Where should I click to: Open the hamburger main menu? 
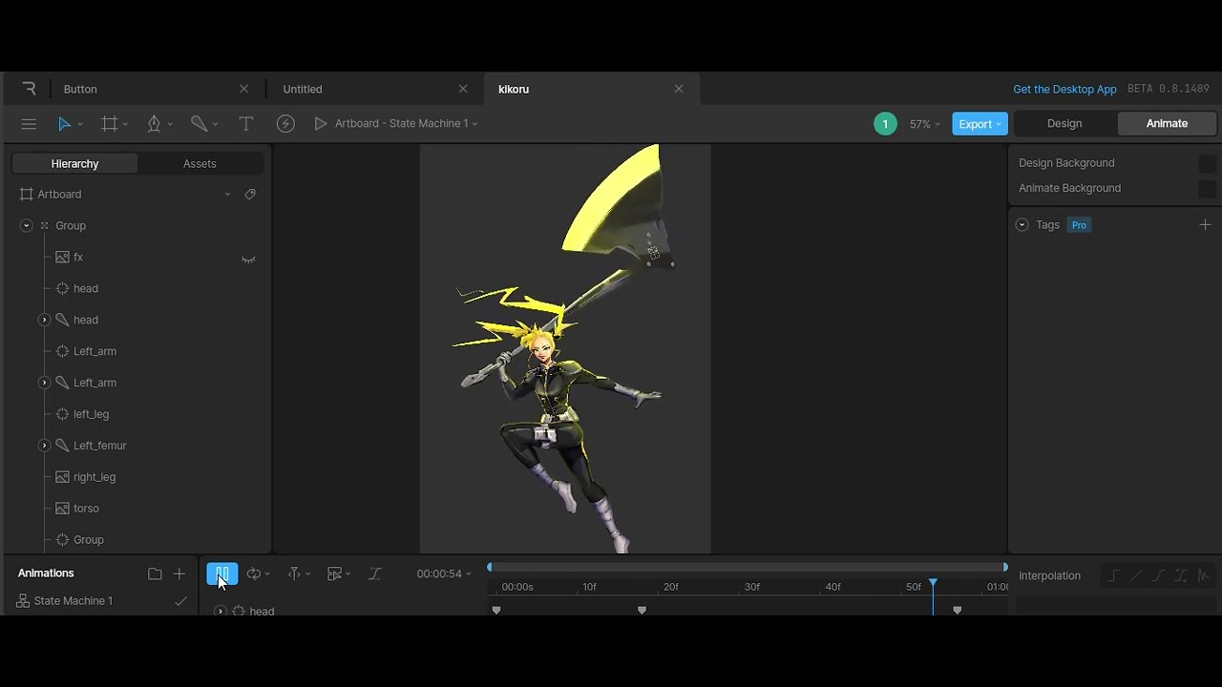click(x=29, y=124)
